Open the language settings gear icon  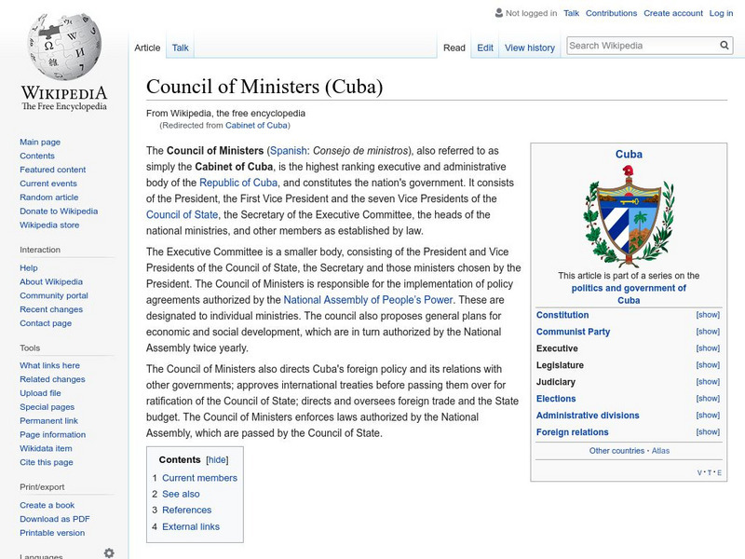(x=109, y=552)
